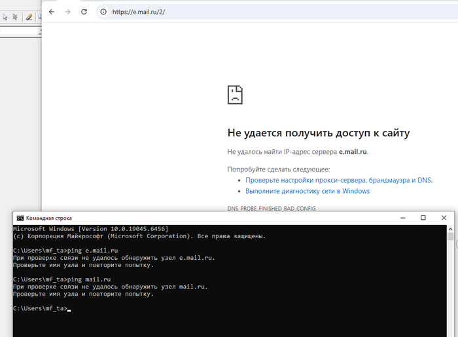Open link about proxy, firewall and DNS settings

pos(339,180)
